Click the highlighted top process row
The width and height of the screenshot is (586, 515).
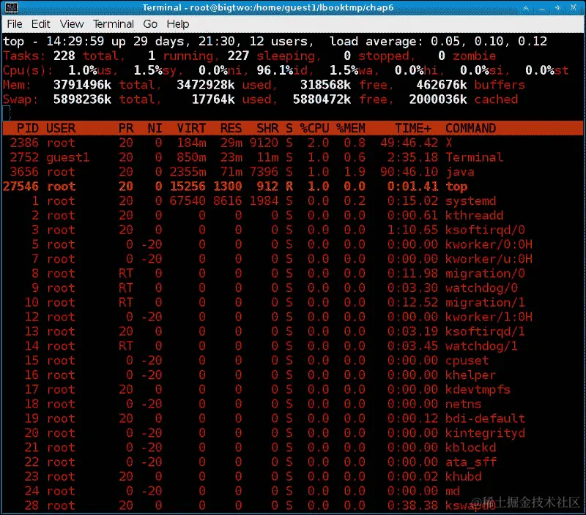[x=293, y=187]
